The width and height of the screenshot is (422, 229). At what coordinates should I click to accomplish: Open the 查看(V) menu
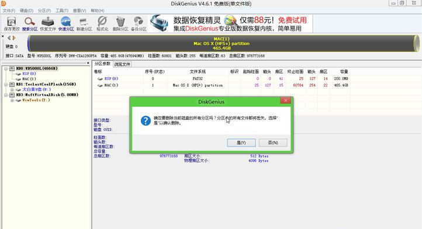[79, 11]
